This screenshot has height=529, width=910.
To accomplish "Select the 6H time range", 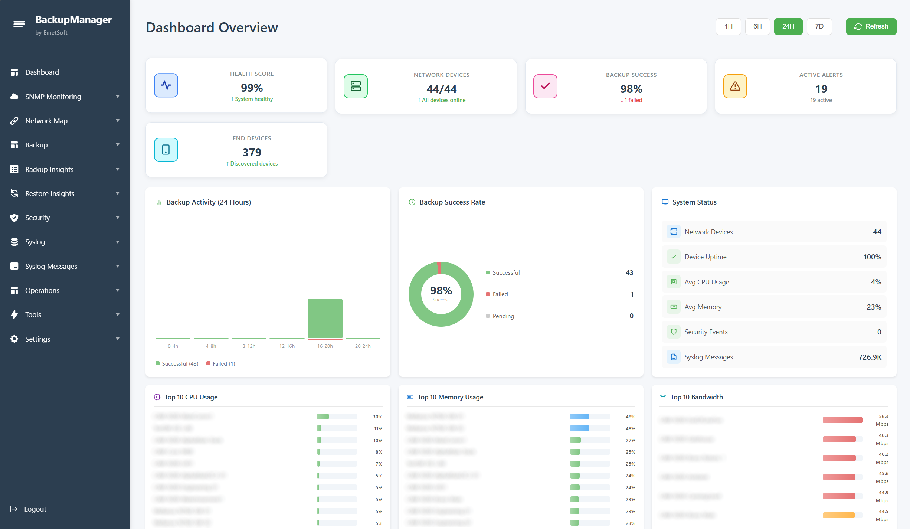I will coord(757,26).
